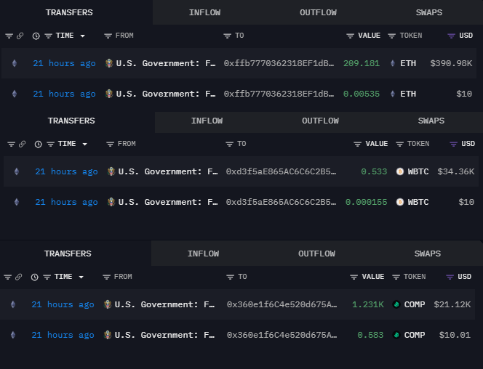
Task: Open the '21 hours ago' link on the 209.181 ETH row
Action: (65, 63)
